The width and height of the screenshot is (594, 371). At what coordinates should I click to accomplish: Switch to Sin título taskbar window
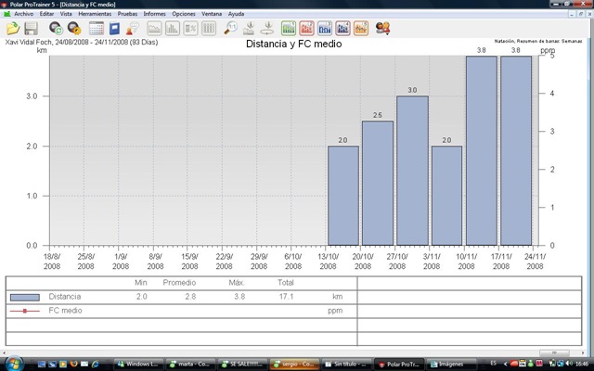click(346, 364)
